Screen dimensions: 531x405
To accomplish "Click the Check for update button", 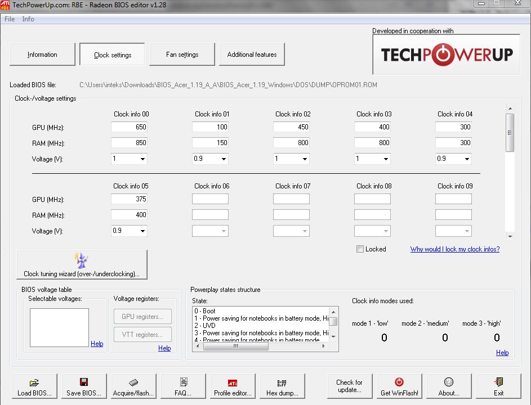I will pos(350,386).
